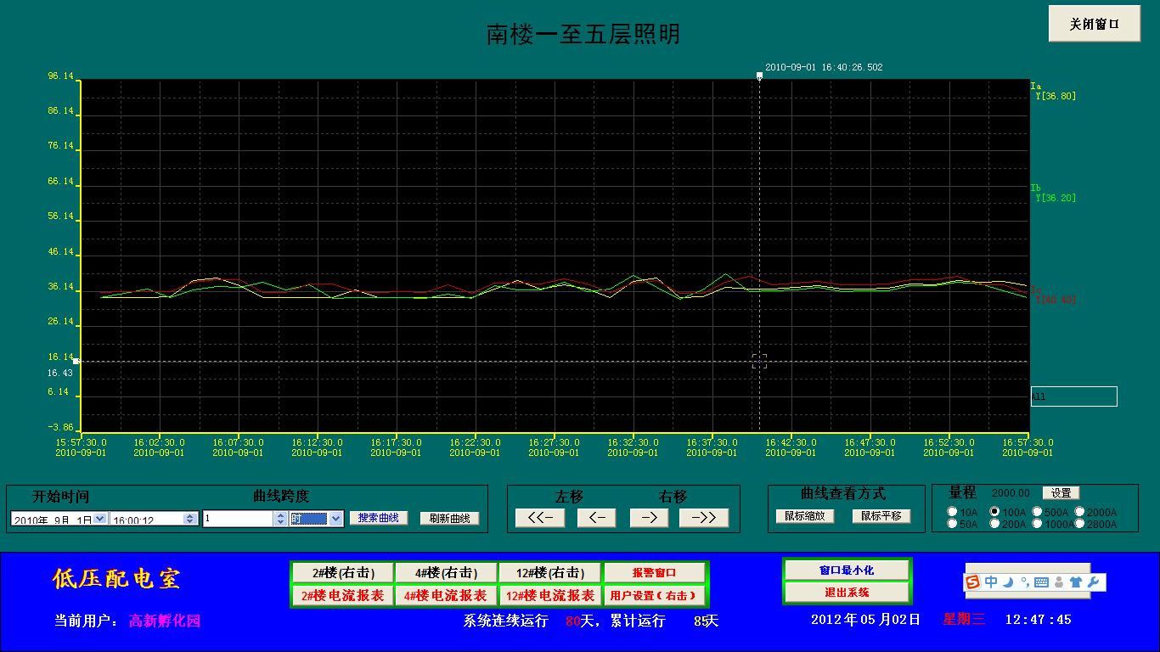Select the 500A range radio button
The height and width of the screenshot is (652, 1160).
coord(1037,512)
